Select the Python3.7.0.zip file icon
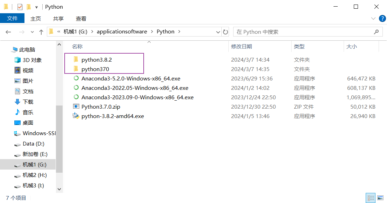 click(76, 107)
